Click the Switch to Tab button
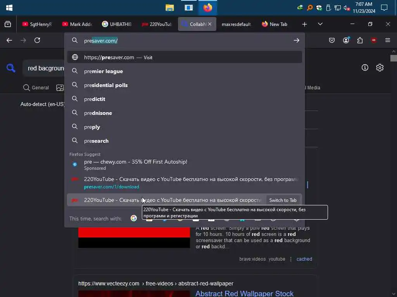 tap(283, 200)
